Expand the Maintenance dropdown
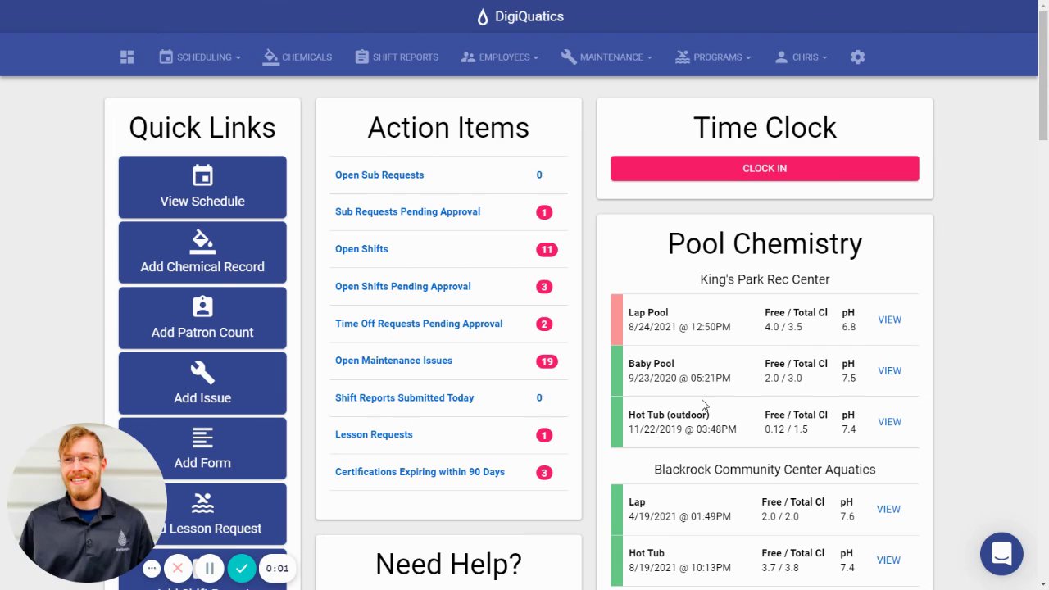Screen dimensions: 1049x590 click(606, 57)
